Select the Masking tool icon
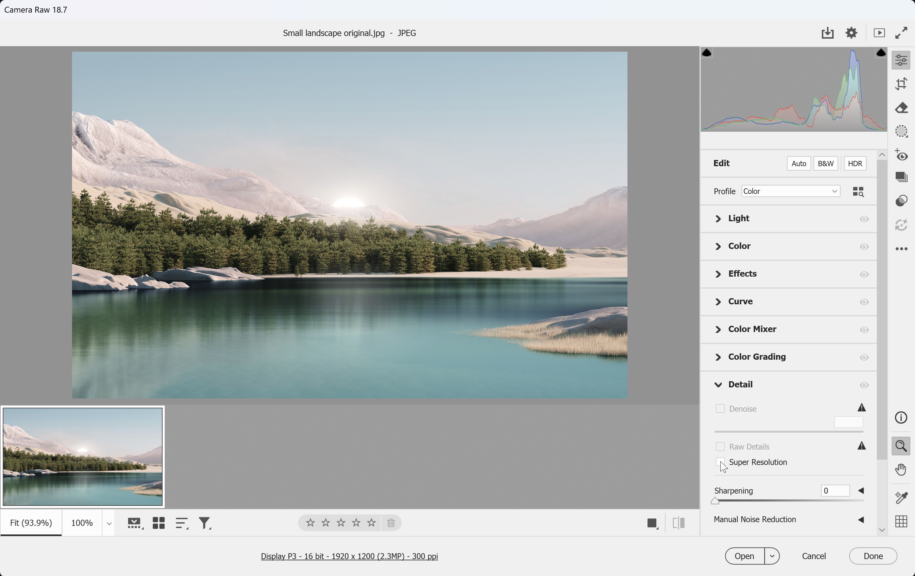This screenshot has height=576, width=915. coord(901,131)
